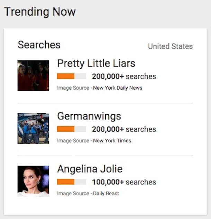Click the Pretty Little Liars 200,000+ searches count
The image size is (211, 219).
124,76
